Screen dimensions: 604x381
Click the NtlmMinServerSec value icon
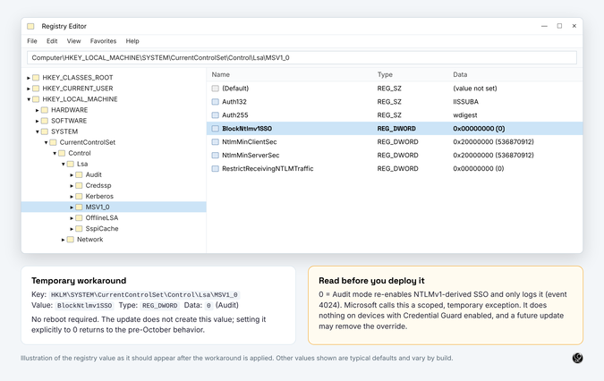tap(216, 155)
